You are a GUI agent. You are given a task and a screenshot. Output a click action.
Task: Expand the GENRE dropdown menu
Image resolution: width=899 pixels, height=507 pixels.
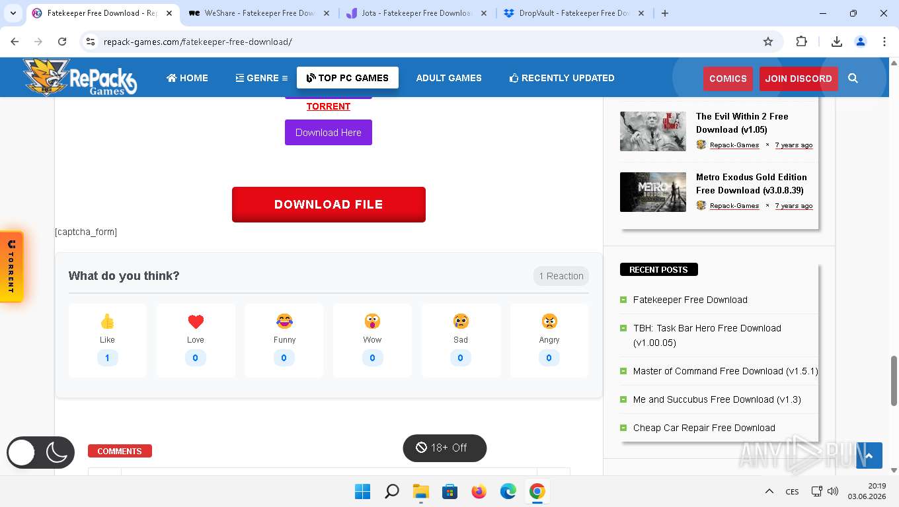pos(262,78)
